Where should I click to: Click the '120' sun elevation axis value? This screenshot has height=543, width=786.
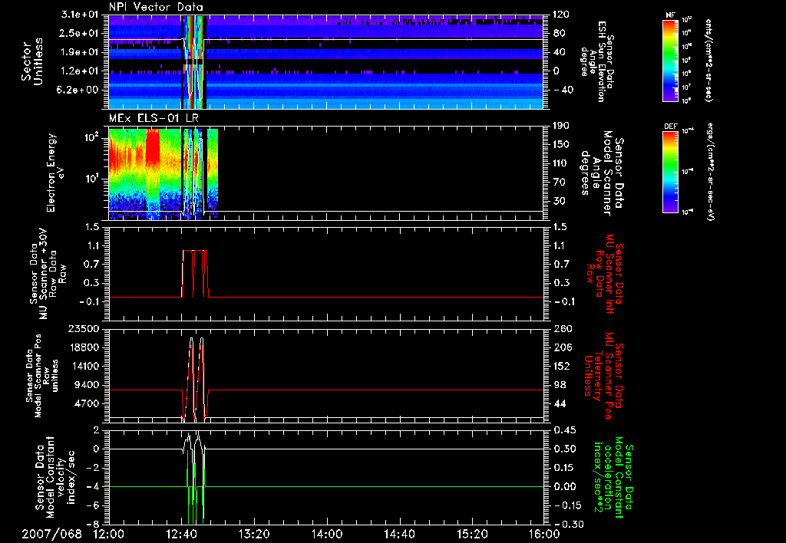coord(561,15)
